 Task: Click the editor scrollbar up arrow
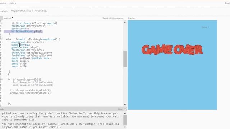click(x=125, y=22)
